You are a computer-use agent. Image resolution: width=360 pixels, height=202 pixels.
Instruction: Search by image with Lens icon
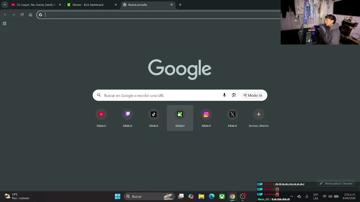coord(234,95)
